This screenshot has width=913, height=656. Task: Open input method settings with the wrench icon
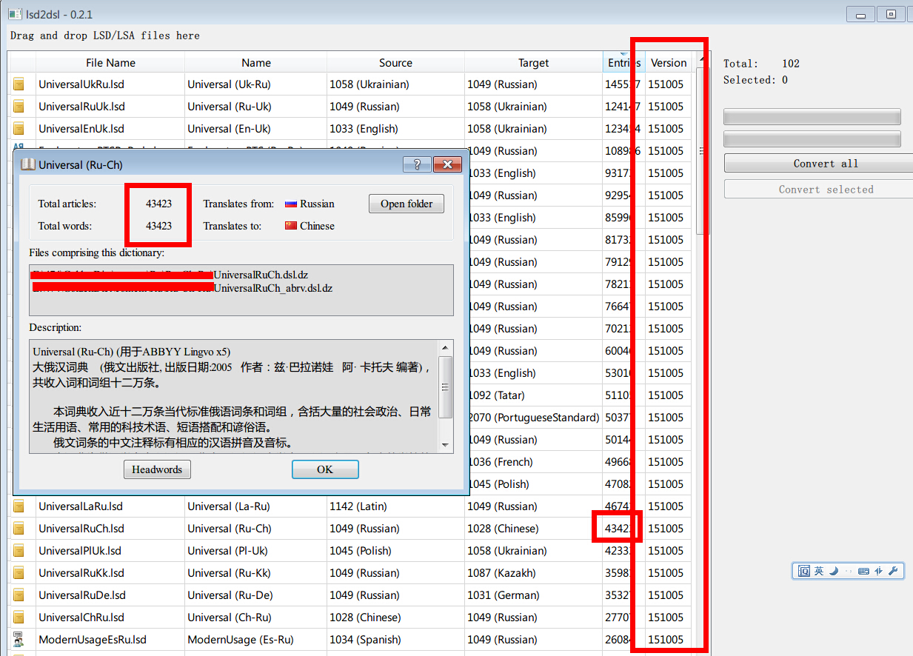coord(892,571)
